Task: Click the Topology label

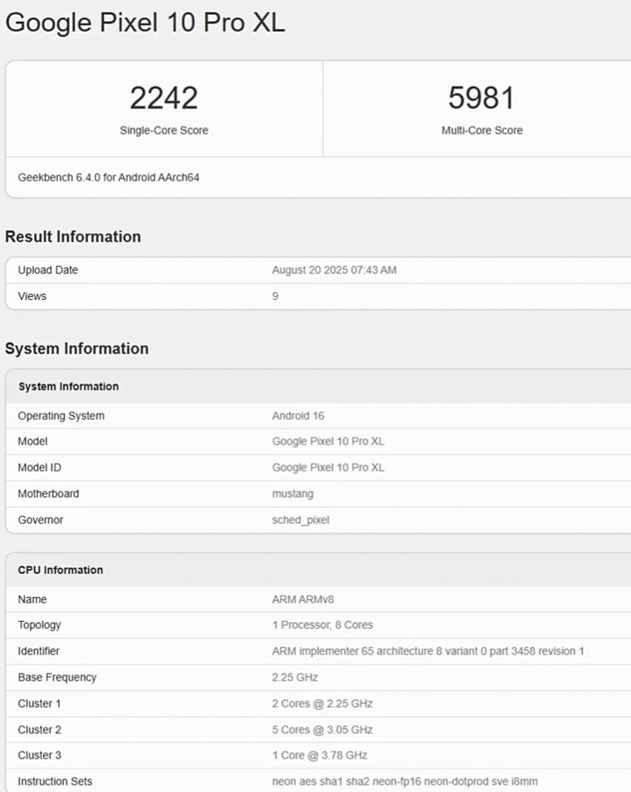Action: (40, 625)
